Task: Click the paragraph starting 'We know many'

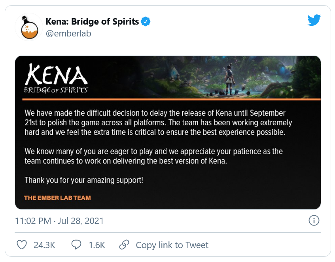Action: [x=154, y=156]
